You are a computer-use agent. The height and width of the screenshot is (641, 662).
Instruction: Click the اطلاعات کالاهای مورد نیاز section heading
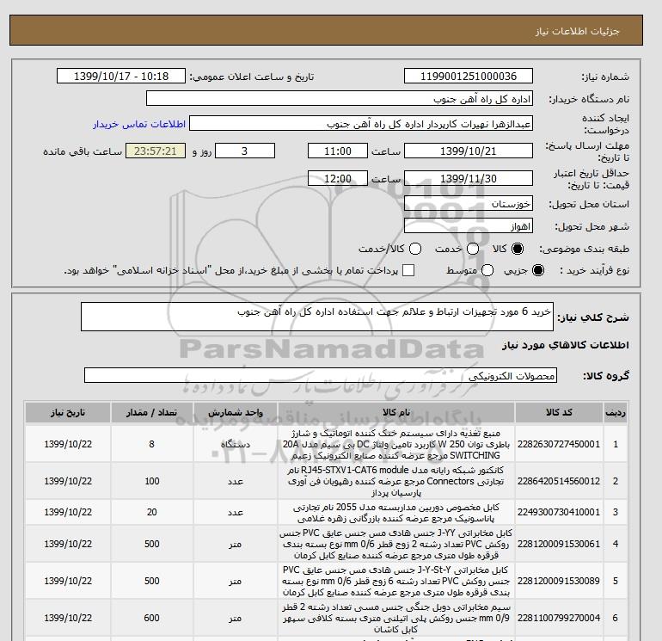pyautogui.click(x=566, y=345)
